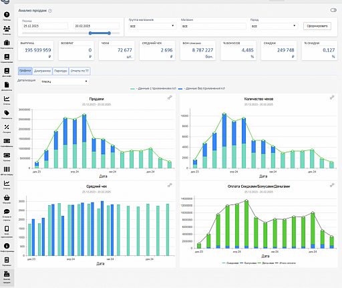Switch to the Графики tab
The width and height of the screenshot is (342, 288).
pos(25,71)
